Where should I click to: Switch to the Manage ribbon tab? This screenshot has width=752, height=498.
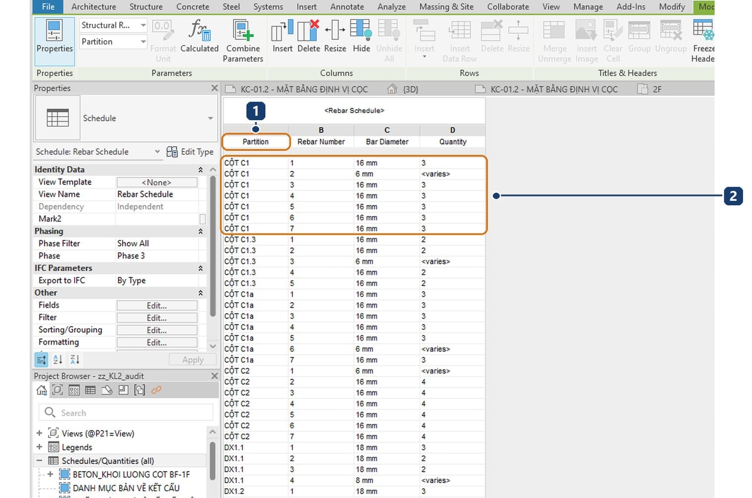588,7
